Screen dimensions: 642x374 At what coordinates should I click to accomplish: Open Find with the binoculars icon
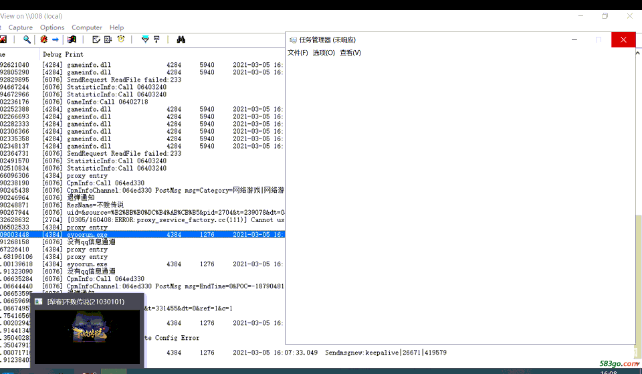click(181, 39)
